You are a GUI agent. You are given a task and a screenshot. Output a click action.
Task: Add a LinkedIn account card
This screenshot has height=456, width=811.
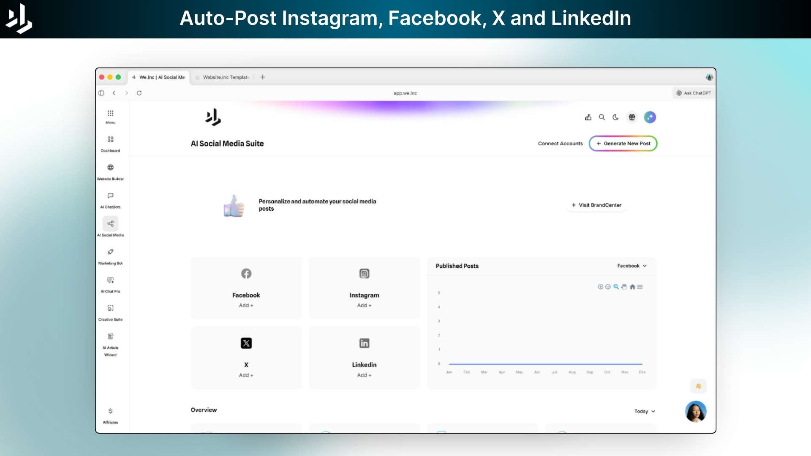tap(364, 375)
